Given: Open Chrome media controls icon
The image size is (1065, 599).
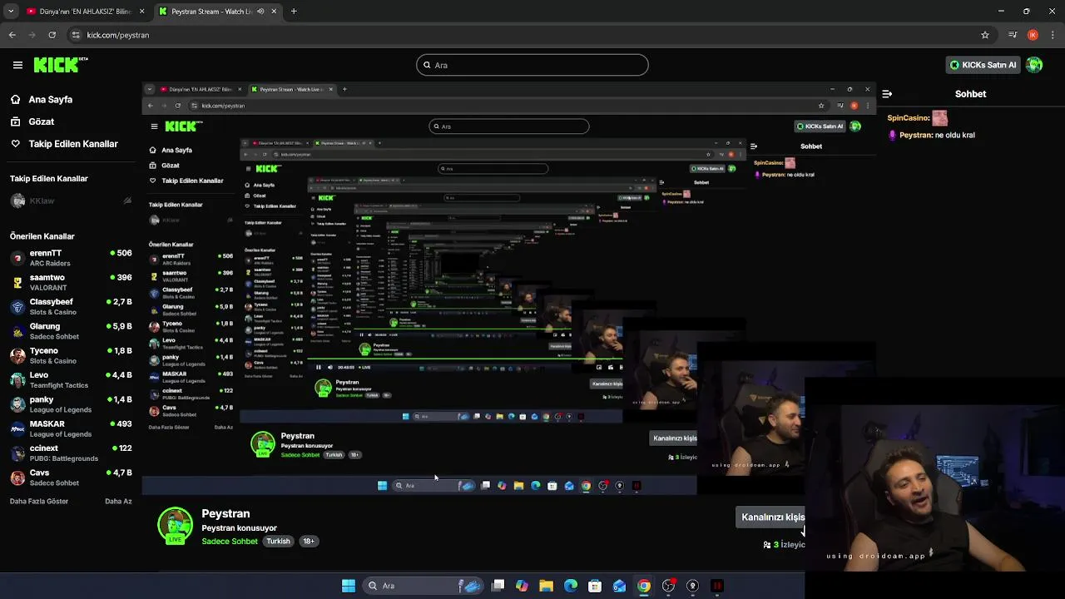Looking at the screenshot, I should (1013, 35).
